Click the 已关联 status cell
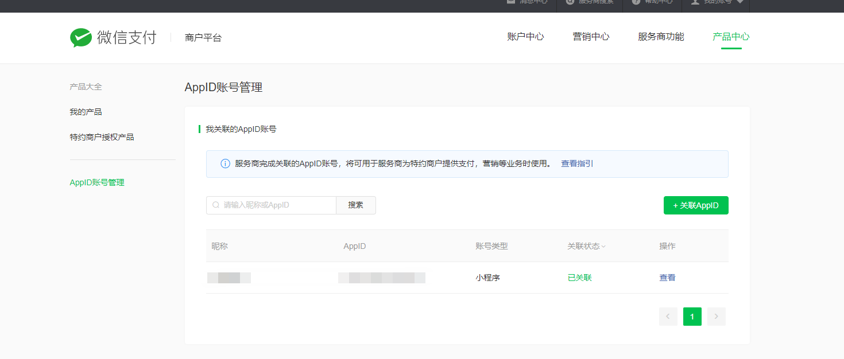This screenshot has width=844, height=359. (x=579, y=278)
